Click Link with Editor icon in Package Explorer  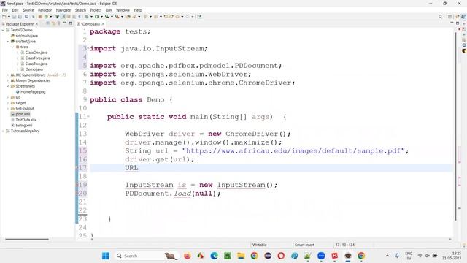(x=53, y=23)
